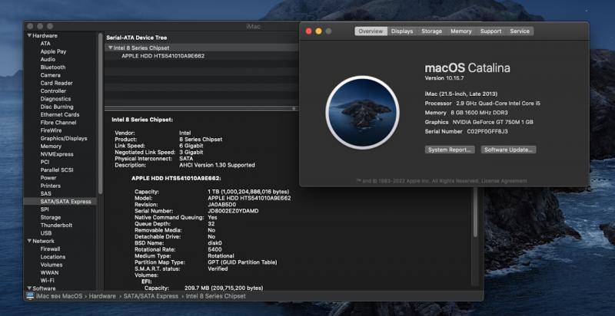
Task: Open Audio hardware info
Action: pos(48,60)
